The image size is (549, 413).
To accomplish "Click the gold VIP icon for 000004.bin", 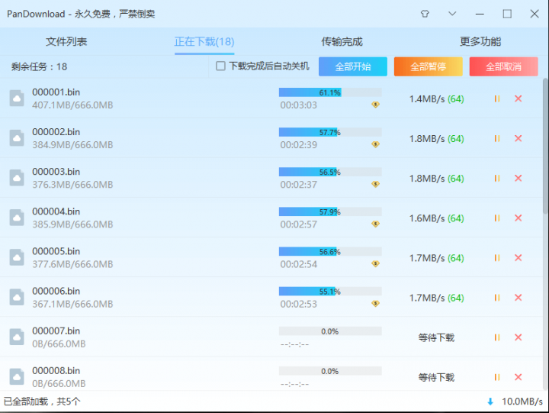I will [375, 224].
